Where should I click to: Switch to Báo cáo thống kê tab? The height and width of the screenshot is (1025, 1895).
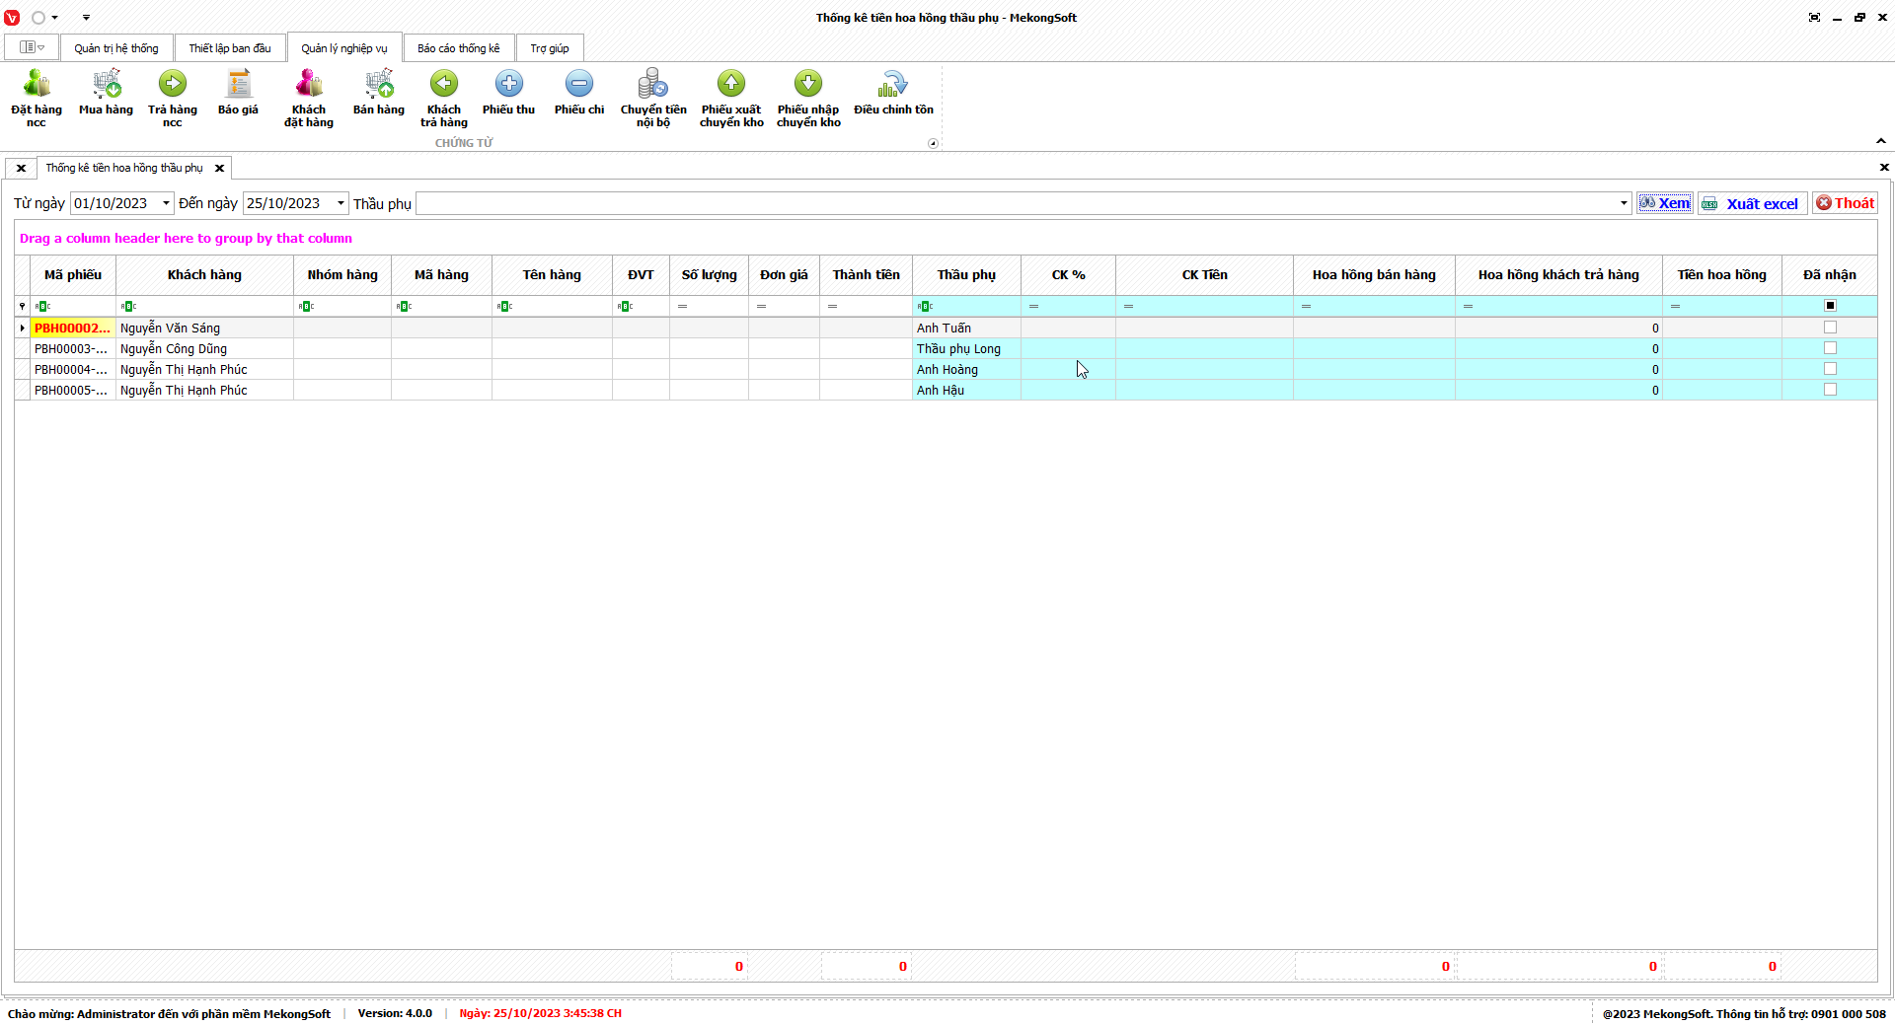(x=458, y=48)
